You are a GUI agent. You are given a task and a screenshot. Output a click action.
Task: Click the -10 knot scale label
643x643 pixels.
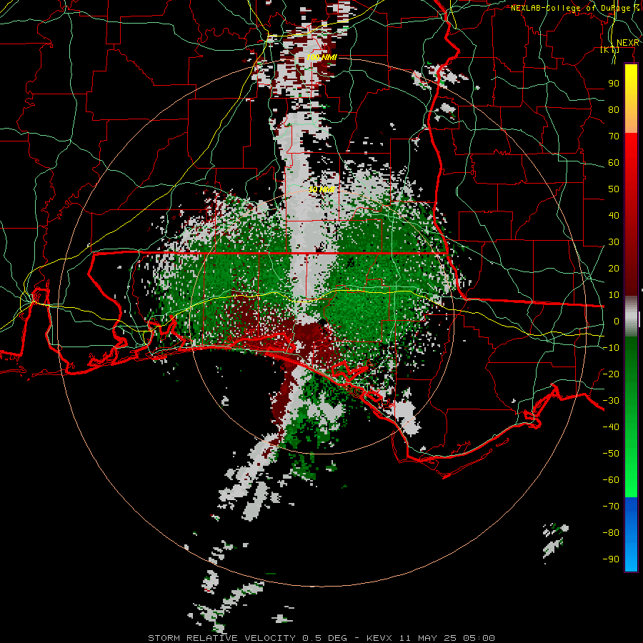(611, 348)
